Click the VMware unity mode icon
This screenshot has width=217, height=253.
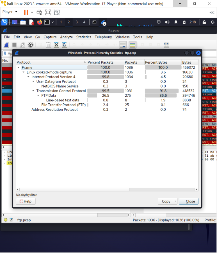(x=57, y=12)
